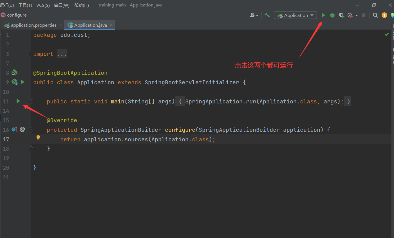Run with coverage using the shield icon
Image resolution: width=394 pixels, height=238 pixels.
tap(341, 15)
